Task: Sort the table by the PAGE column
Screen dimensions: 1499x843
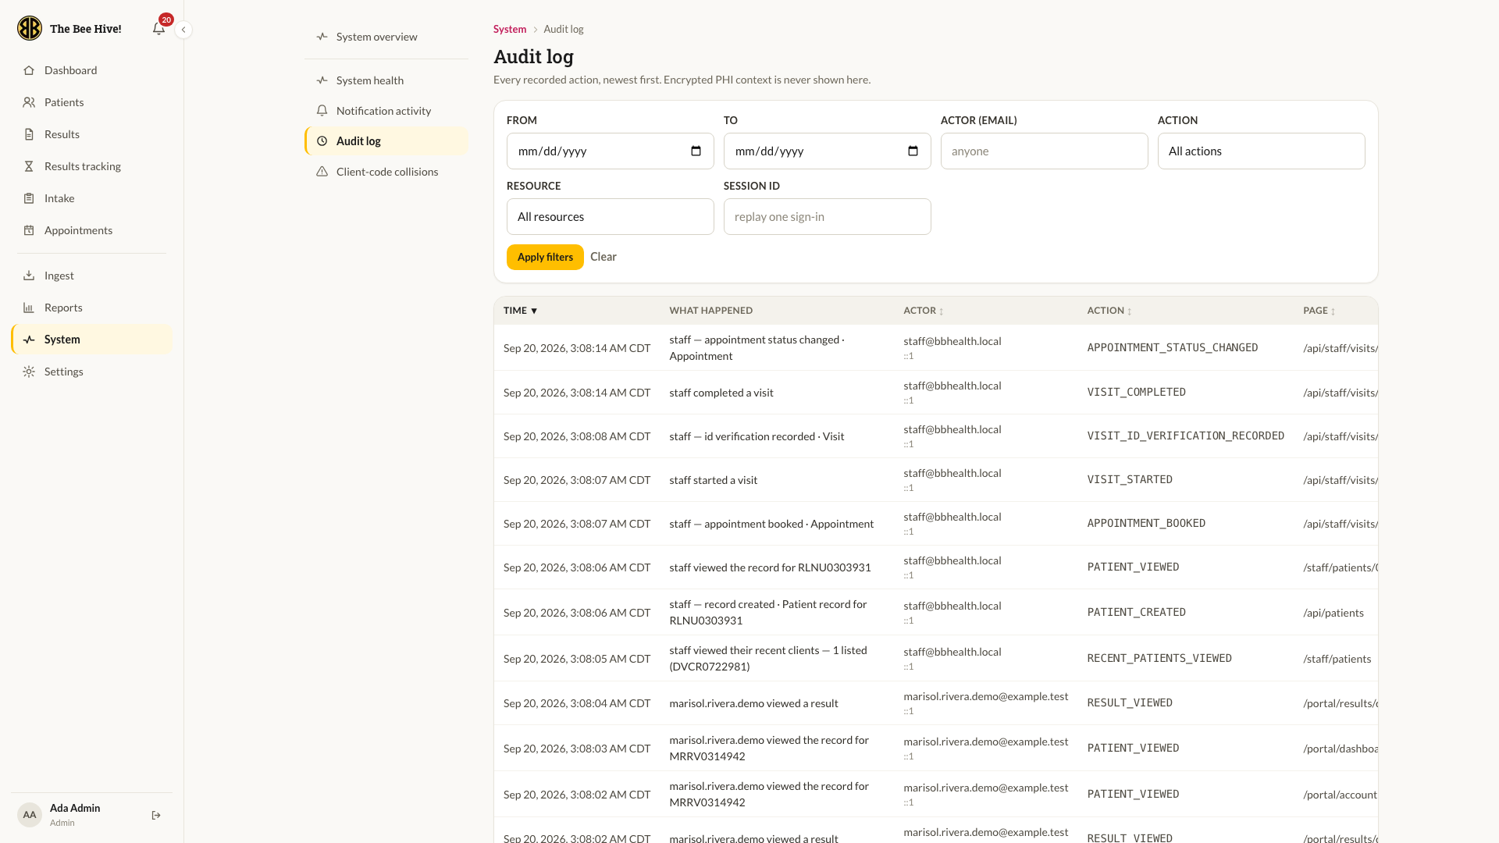Action: [1319, 311]
